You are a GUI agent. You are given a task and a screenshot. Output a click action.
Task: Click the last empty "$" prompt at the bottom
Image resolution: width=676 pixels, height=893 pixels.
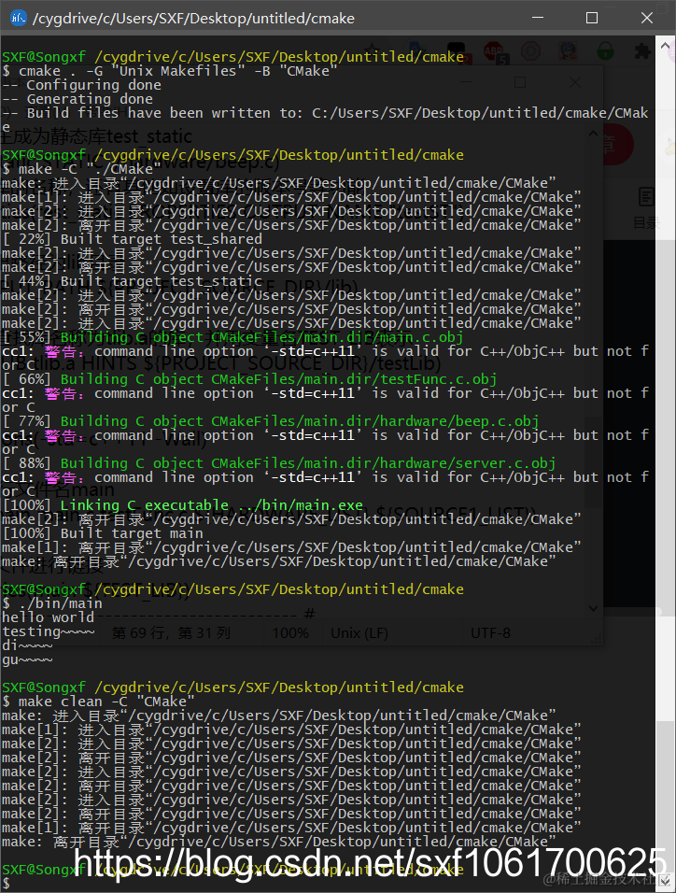pyautogui.click(x=7, y=884)
